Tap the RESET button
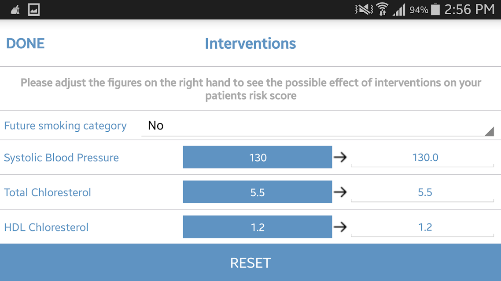The width and height of the screenshot is (501, 281). coord(250,263)
